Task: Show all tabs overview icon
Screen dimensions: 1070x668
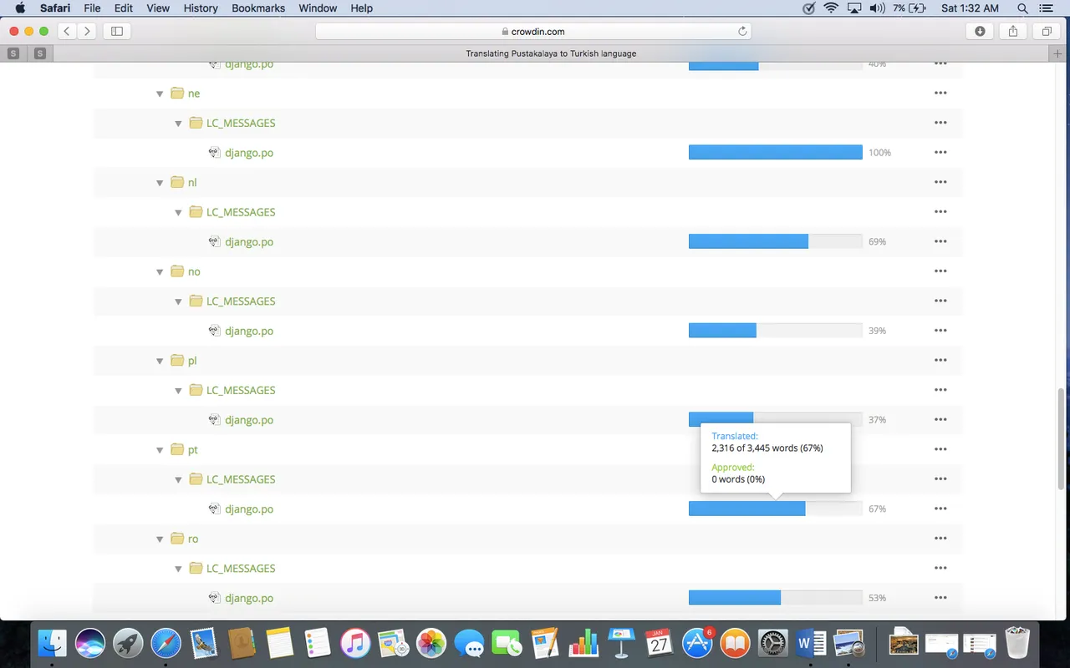Action: pyautogui.click(x=1046, y=31)
